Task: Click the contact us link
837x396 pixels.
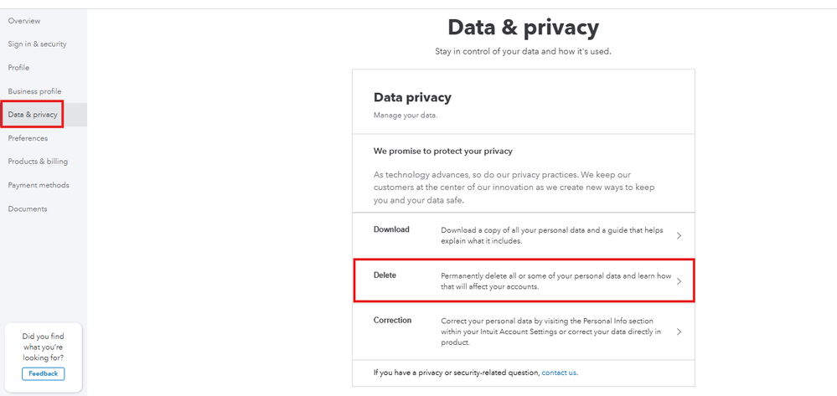Action: pos(559,373)
